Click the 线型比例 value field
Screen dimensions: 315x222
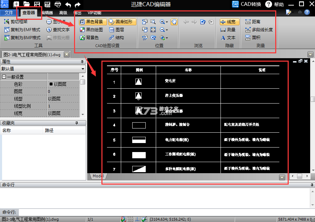[63, 106]
